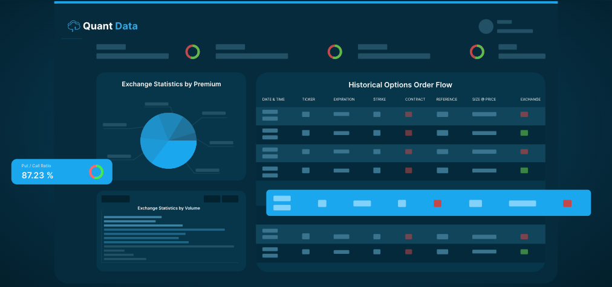Sort by STRIKE column header

click(379, 99)
